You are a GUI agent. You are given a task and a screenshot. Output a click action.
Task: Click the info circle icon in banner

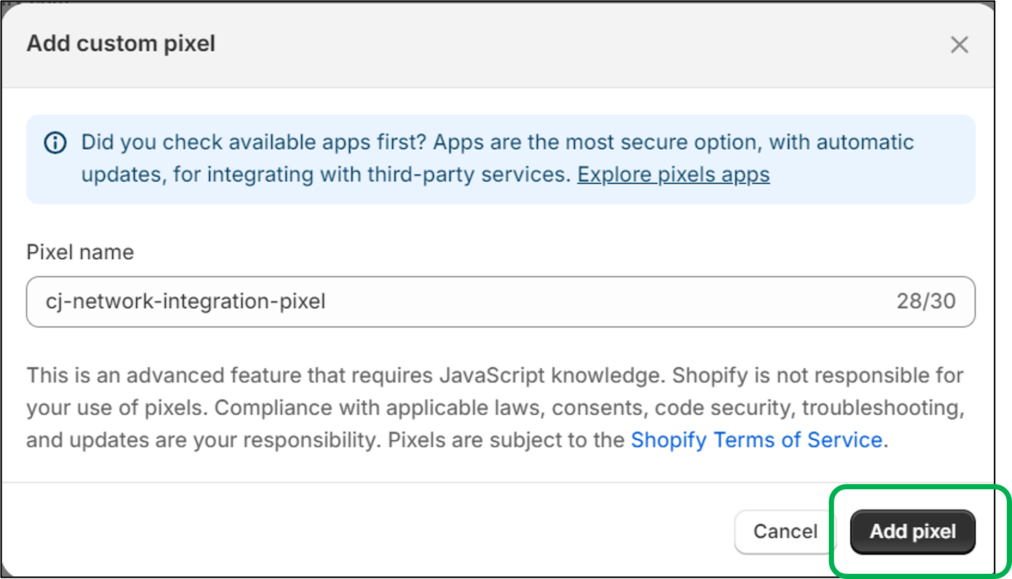55,142
